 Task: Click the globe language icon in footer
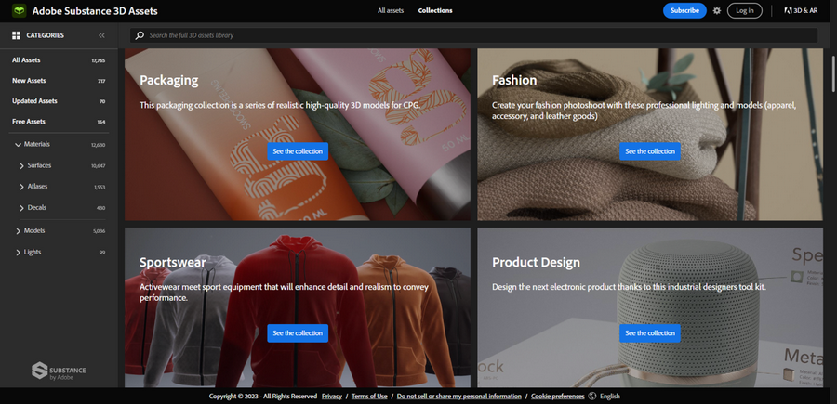pyautogui.click(x=592, y=397)
